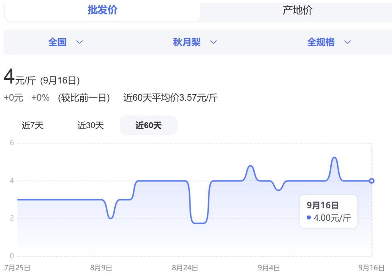Viewport: 392px width, 278px height.
Task: Click the 9月16日 tooltip date heading
Action: point(323,206)
